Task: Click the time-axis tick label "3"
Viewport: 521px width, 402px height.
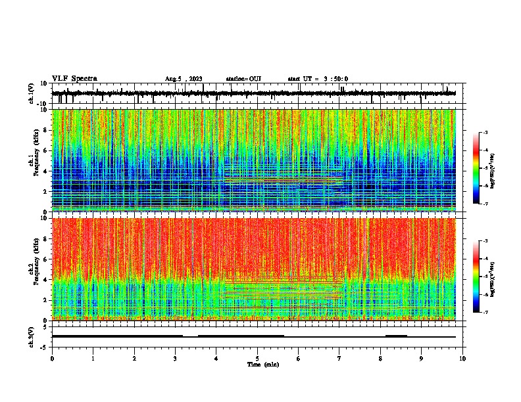Action: (x=175, y=359)
